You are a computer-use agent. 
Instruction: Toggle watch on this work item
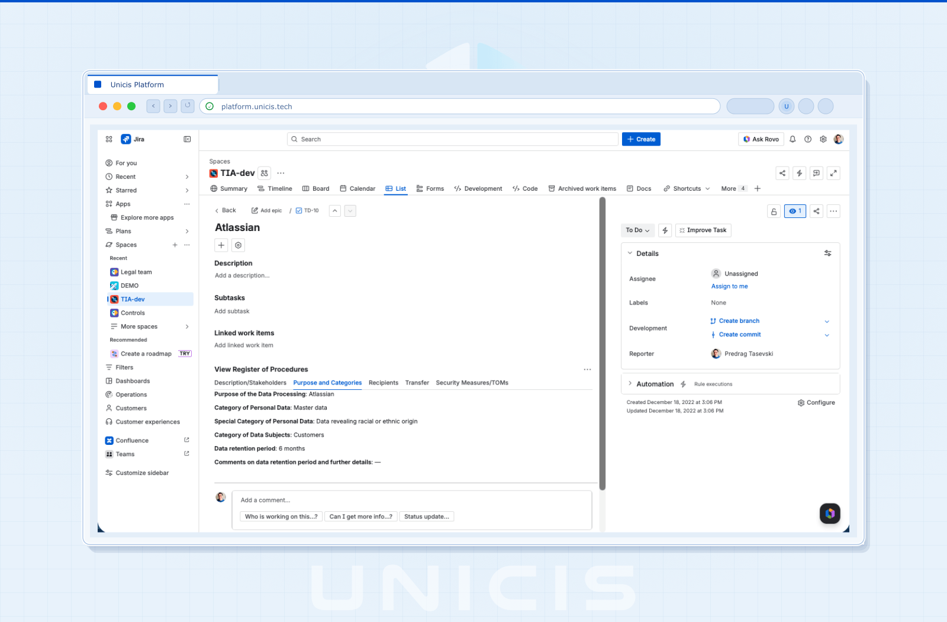tap(795, 211)
